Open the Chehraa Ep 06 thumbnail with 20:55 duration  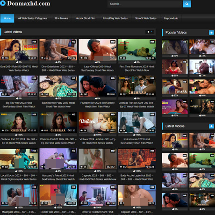[x=19, y=122]
